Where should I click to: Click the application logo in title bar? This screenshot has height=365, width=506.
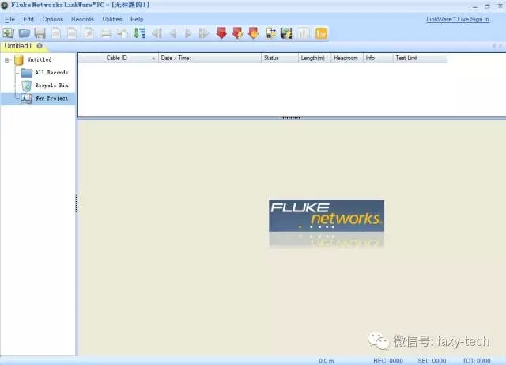5,5
